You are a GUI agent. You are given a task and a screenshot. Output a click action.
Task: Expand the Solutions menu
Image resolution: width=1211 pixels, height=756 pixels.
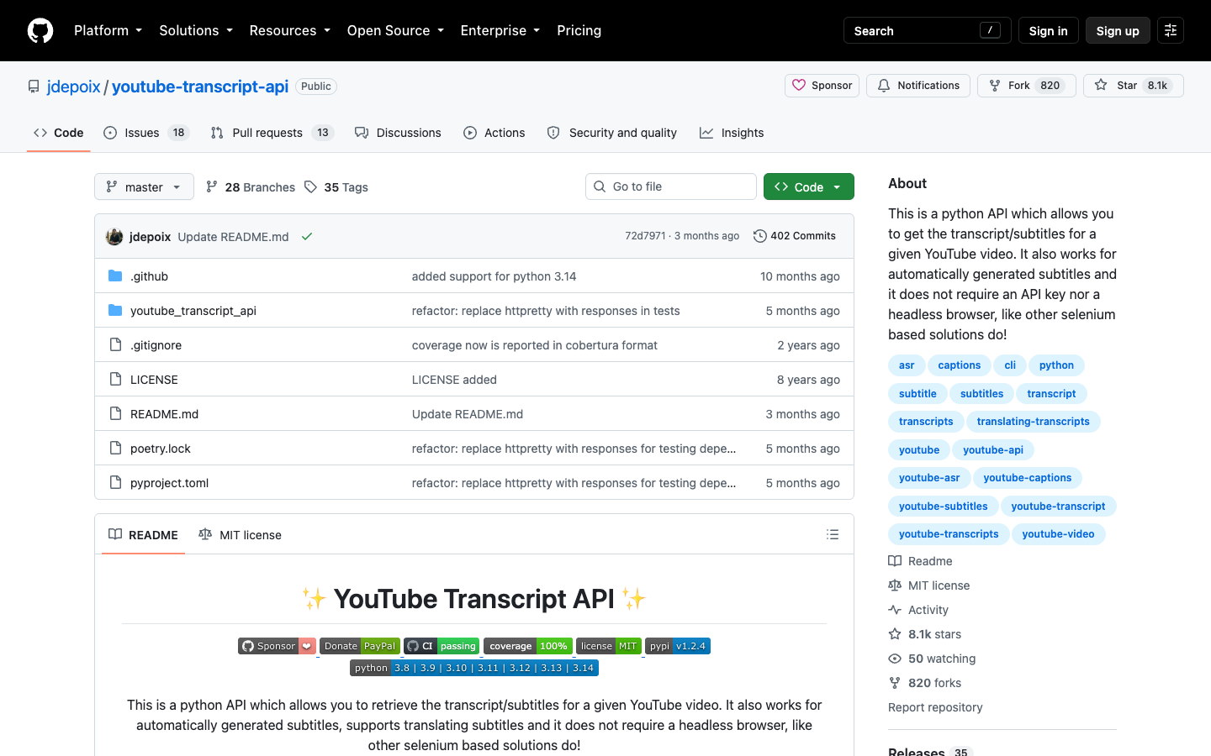click(x=196, y=30)
